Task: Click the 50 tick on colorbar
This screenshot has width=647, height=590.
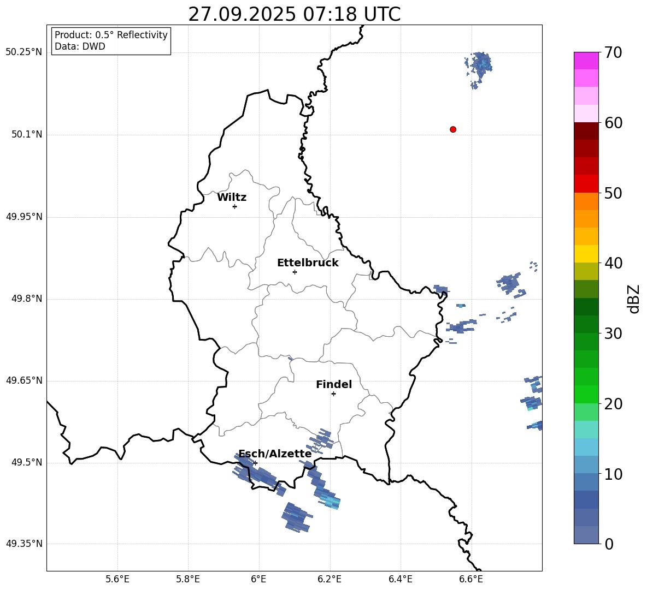Action: click(x=613, y=193)
